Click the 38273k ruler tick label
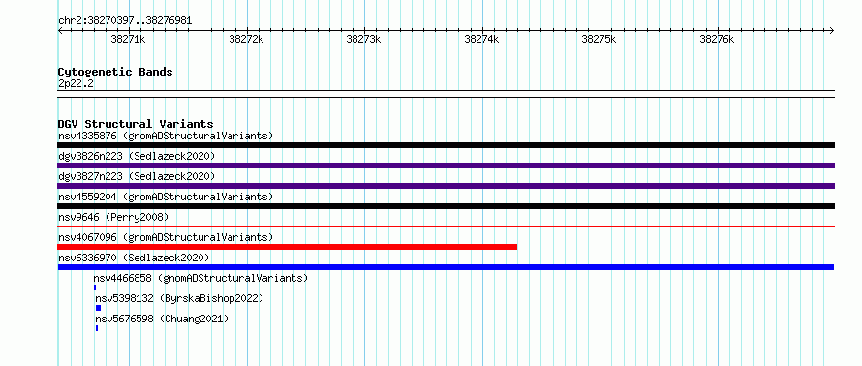The height and width of the screenshot is (366, 862). (x=363, y=39)
